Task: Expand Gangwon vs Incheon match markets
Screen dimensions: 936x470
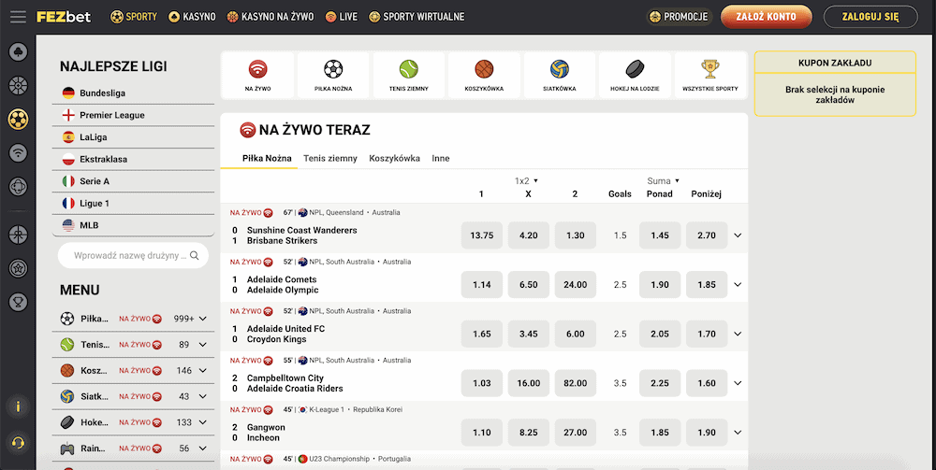Action: point(738,433)
